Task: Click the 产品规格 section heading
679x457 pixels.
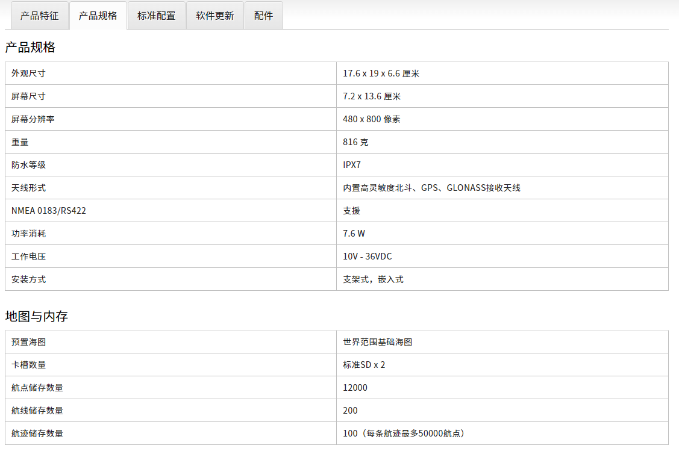Action: coord(30,47)
